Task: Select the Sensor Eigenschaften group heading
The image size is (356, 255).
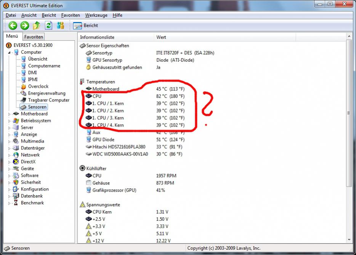Action: [107, 46]
